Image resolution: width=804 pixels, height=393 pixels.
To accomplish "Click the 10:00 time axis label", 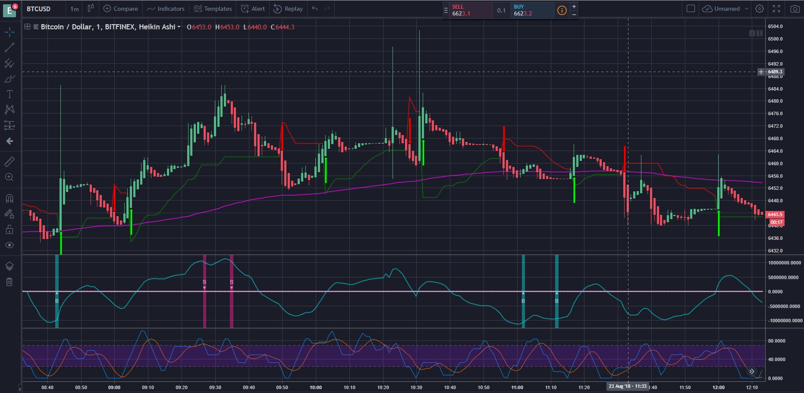I will (316, 387).
